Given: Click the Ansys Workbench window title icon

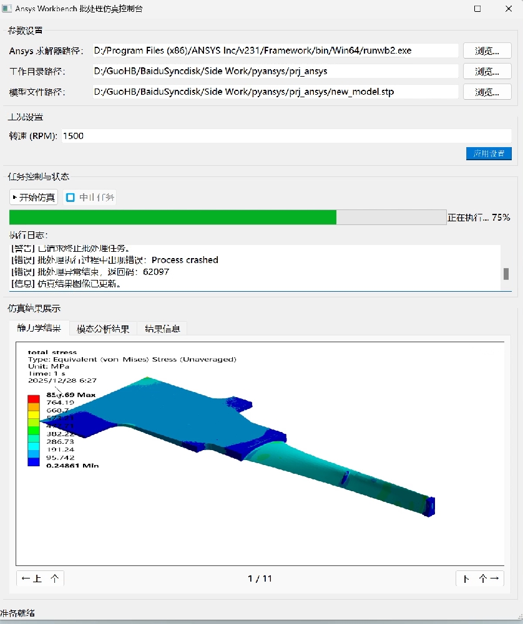Looking at the screenshot, I should click(x=7, y=8).
